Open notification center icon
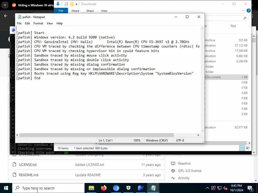The image size is (258, 193). pyautogui.click(x=250, y=188)
